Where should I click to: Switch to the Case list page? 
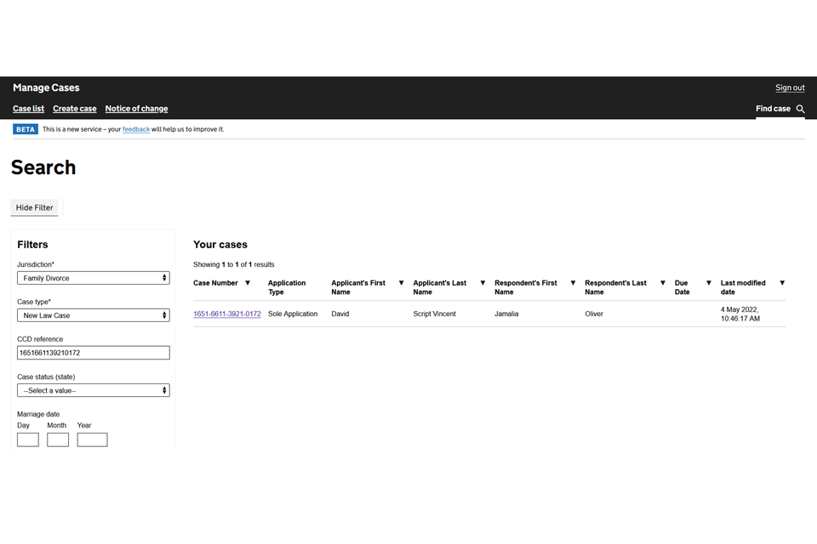click(28, 108)
